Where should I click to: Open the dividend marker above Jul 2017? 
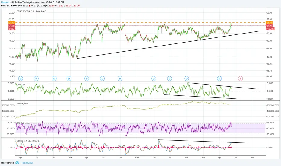click(169, 78)
